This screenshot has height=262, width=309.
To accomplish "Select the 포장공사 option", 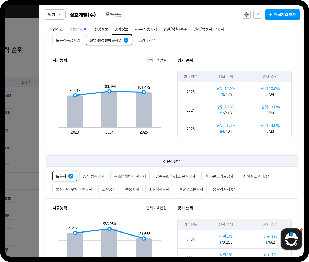I will click(x=109, y=189).
